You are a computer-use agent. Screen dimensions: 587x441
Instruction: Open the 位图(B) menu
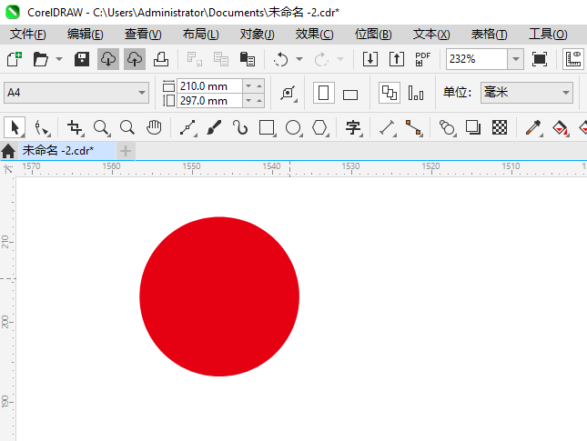[373, 35]
